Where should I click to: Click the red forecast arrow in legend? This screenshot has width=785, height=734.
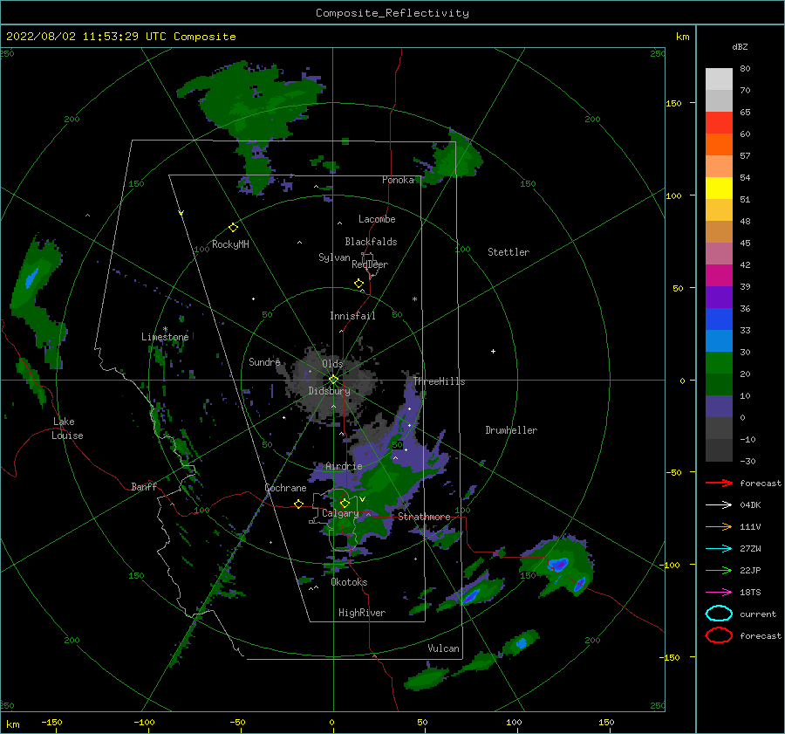(x=719, y=483)
